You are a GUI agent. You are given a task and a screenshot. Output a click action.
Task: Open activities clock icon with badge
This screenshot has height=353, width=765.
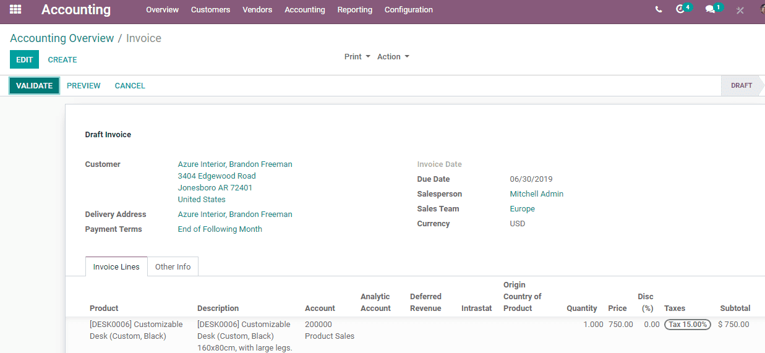pos(683,9)
